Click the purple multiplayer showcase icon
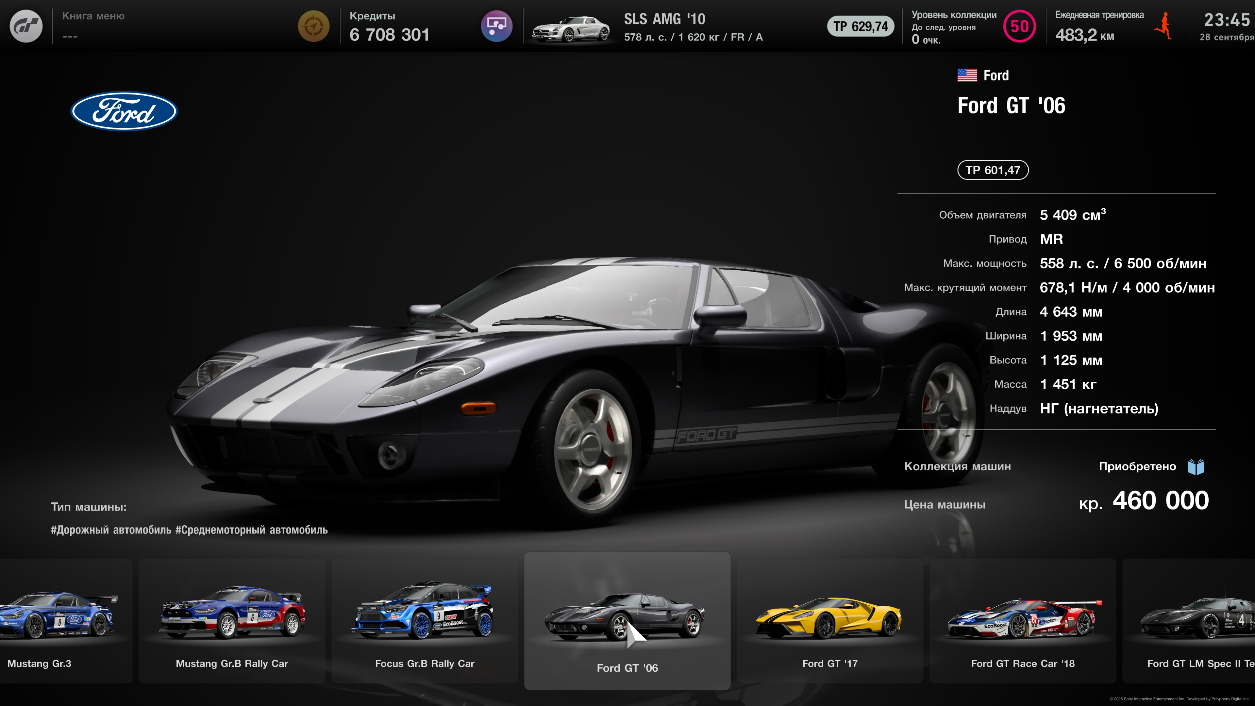The width and height of the screenshot is (1255, 706). coord(496,26)
